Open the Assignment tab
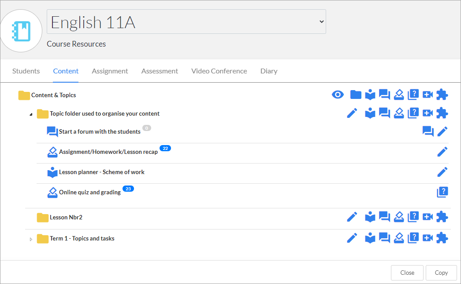The image size is (461, 284). pos(110,71)
